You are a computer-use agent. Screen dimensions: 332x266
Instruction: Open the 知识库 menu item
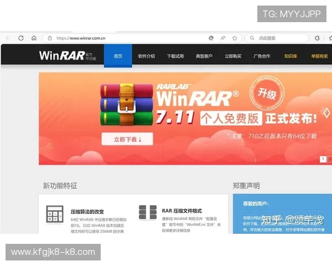tap(290, 56)
